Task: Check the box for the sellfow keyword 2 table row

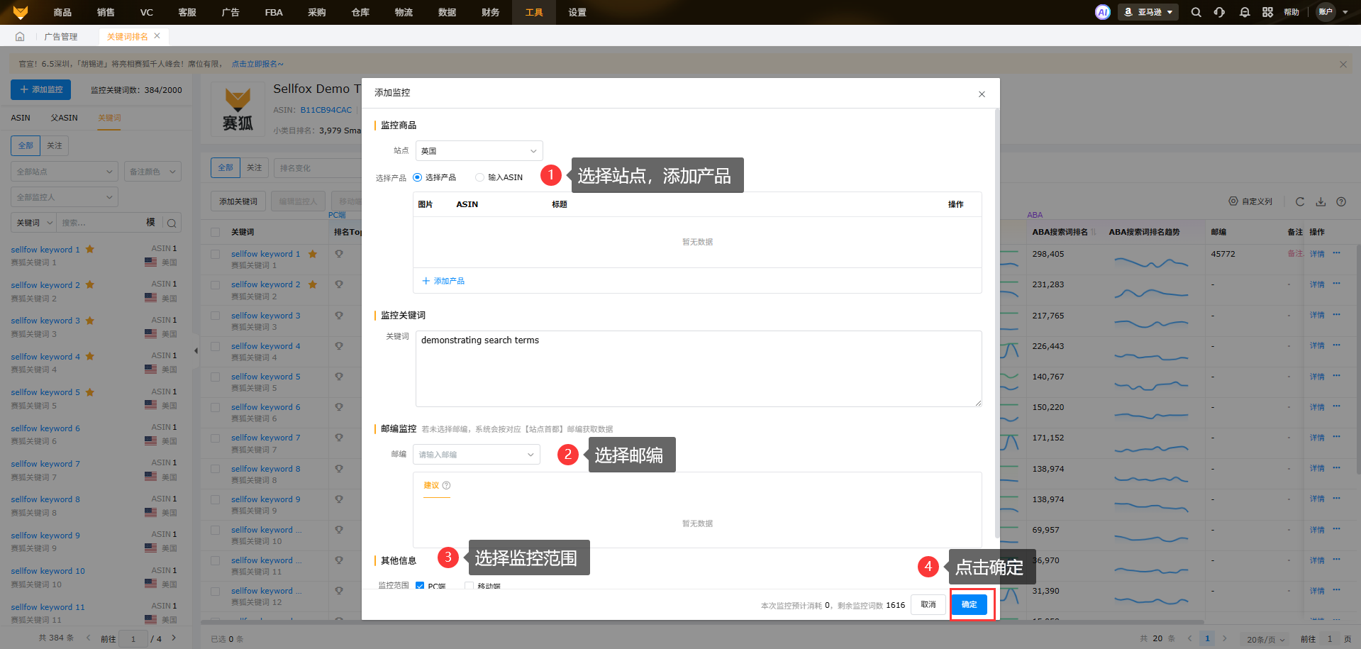Action: tap(215, 284)
